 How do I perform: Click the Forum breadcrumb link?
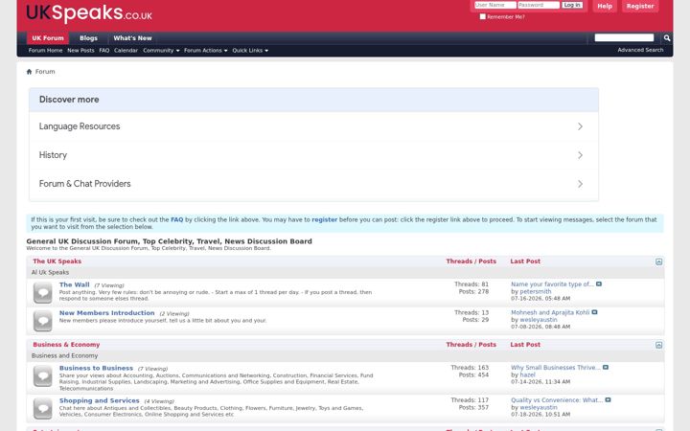pos(45,72)
